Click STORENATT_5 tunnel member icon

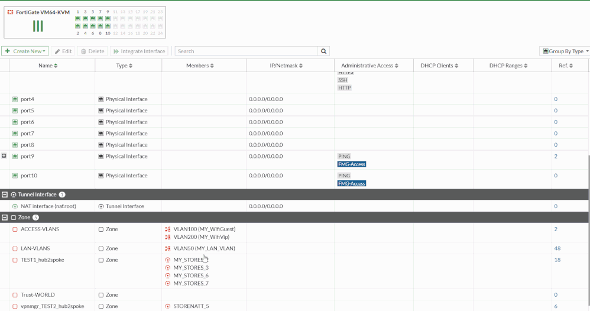168,306
